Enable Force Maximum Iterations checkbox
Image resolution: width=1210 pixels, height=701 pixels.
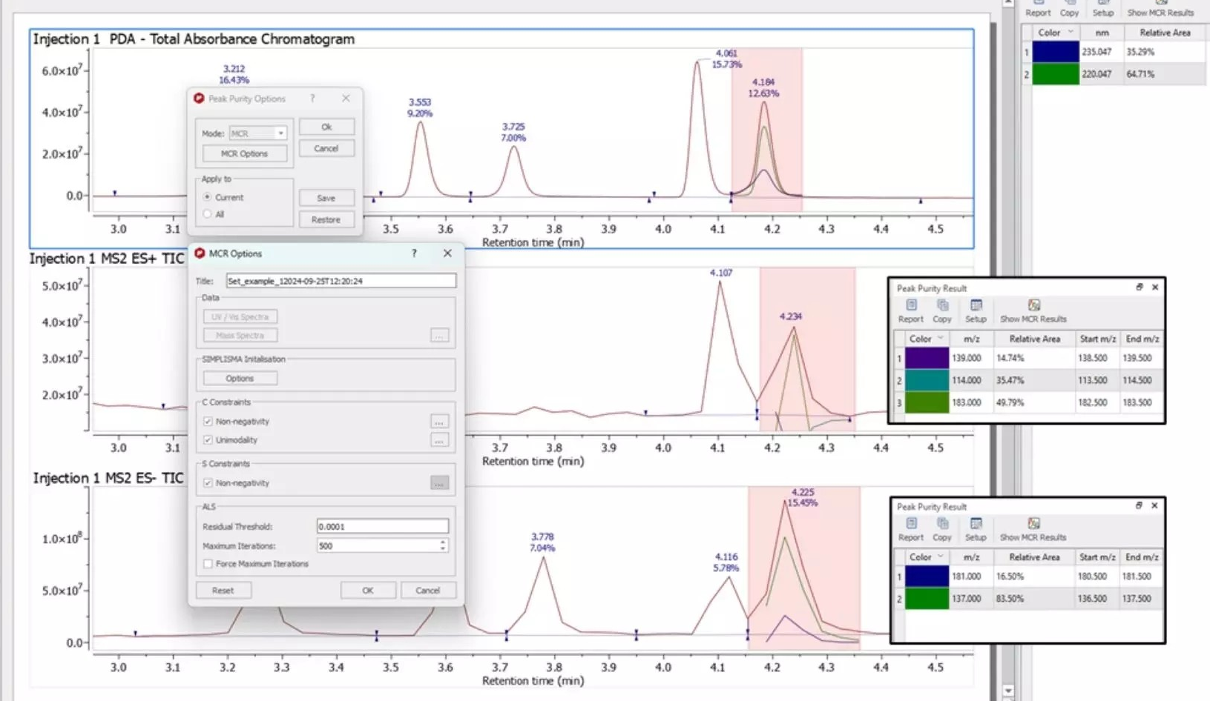(x=208, y=564)
